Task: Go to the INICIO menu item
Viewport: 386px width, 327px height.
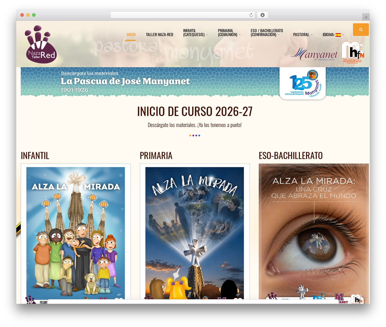Action: tap(131, 35)
